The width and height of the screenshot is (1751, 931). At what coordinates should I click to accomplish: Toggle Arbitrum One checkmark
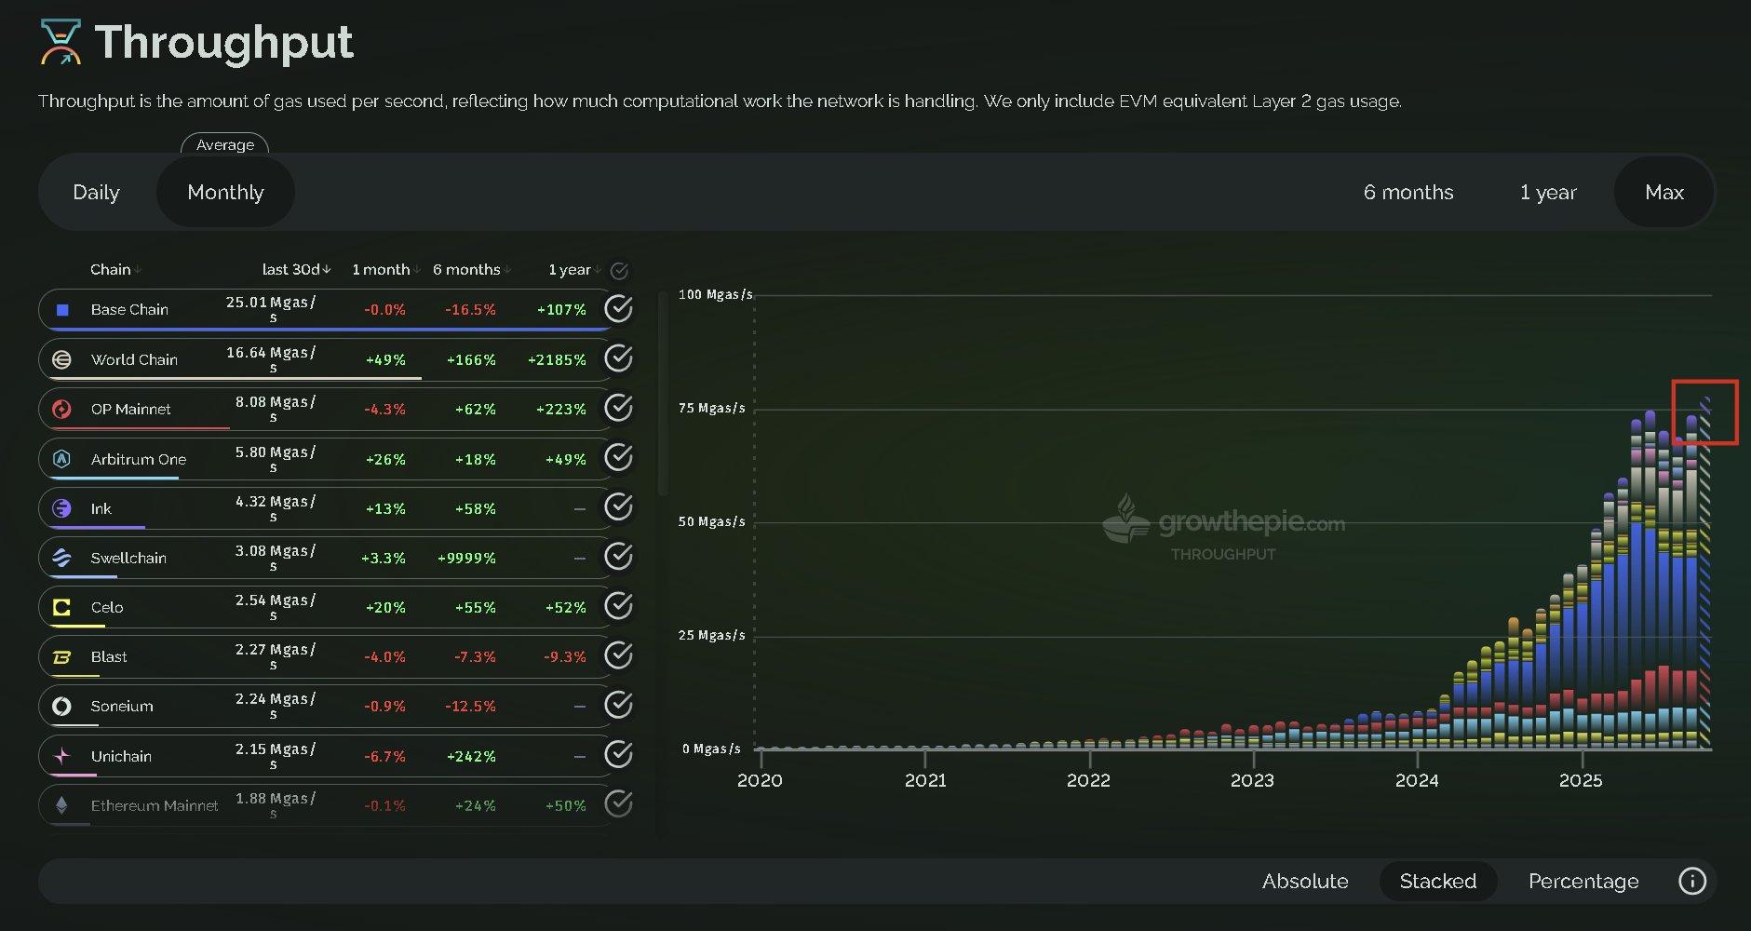pyautogui.click(x=618, y=457)
